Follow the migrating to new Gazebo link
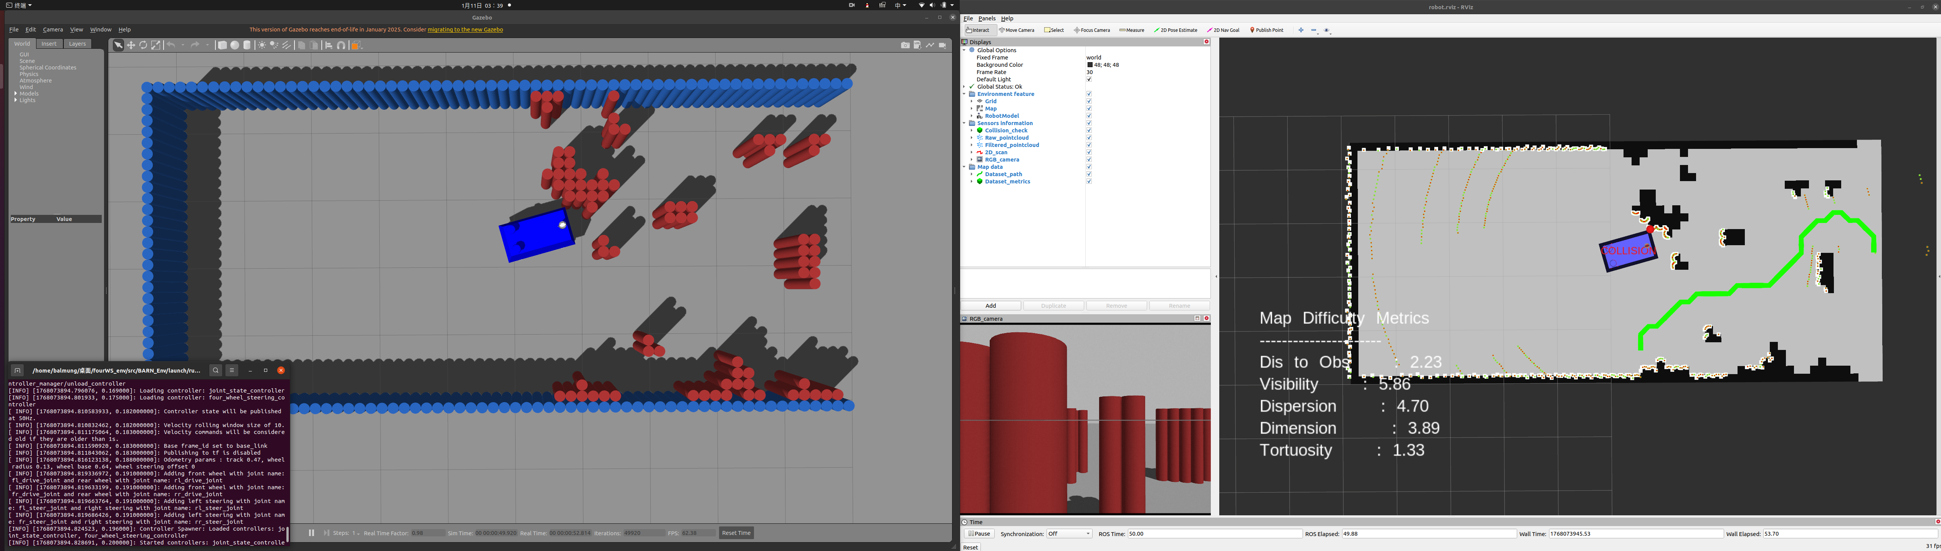The height and width of the screenshot is (551, 1941). pos(465,30)
